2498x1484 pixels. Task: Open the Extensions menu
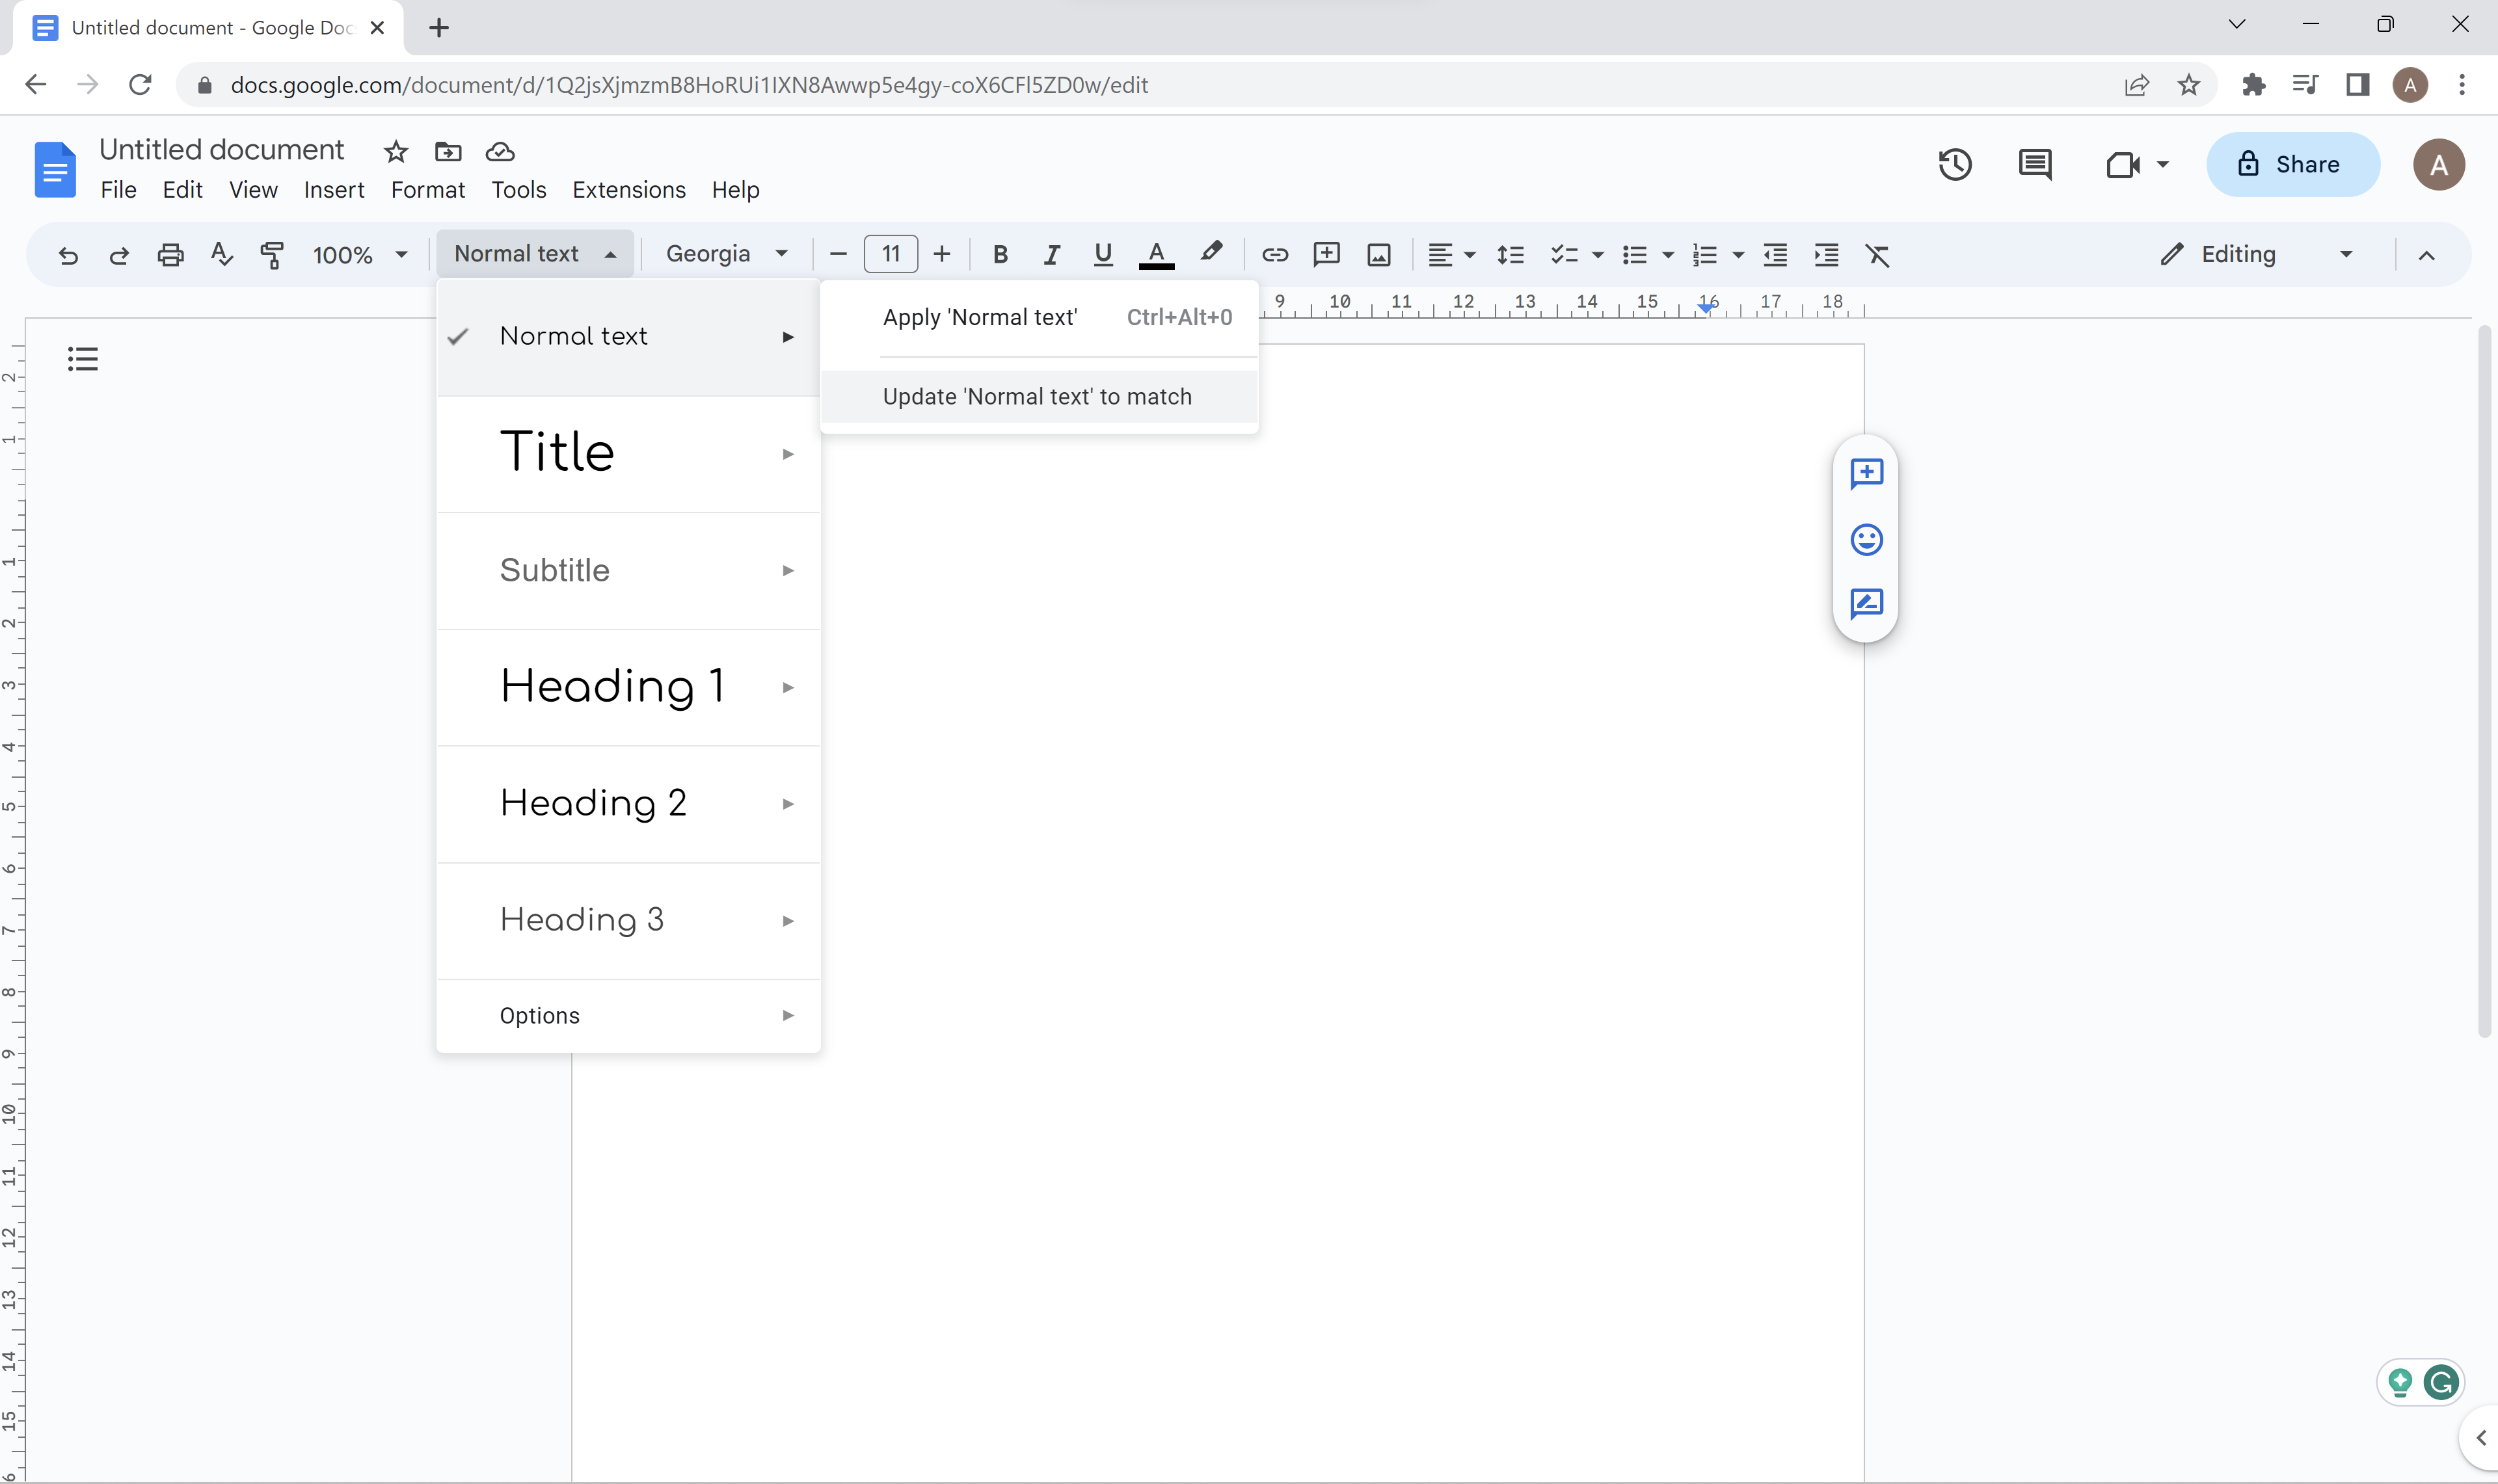629,190
